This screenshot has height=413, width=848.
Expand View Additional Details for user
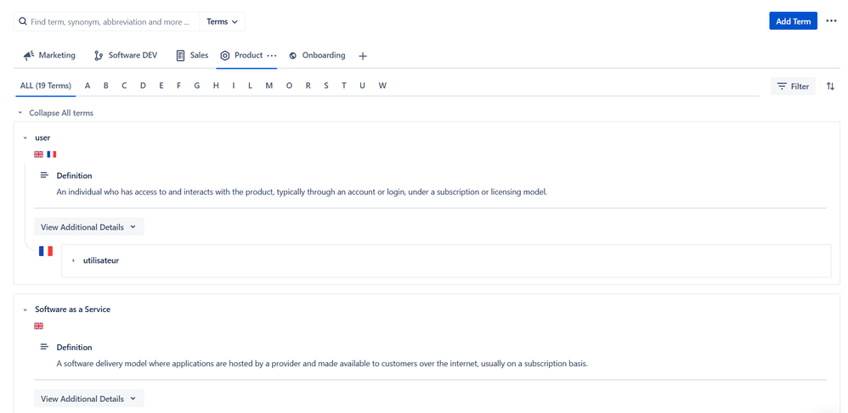88,227
